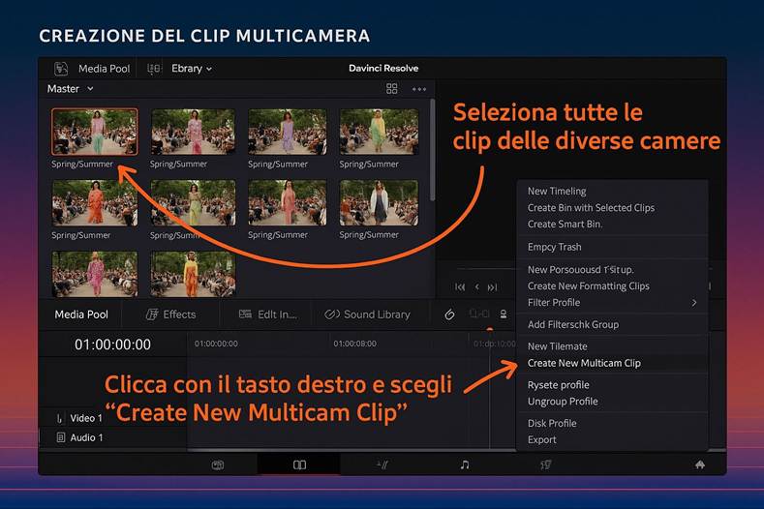The image size is (764, 509).
Task: Select Create New Formatting Clips
Action: pos(588,285)
